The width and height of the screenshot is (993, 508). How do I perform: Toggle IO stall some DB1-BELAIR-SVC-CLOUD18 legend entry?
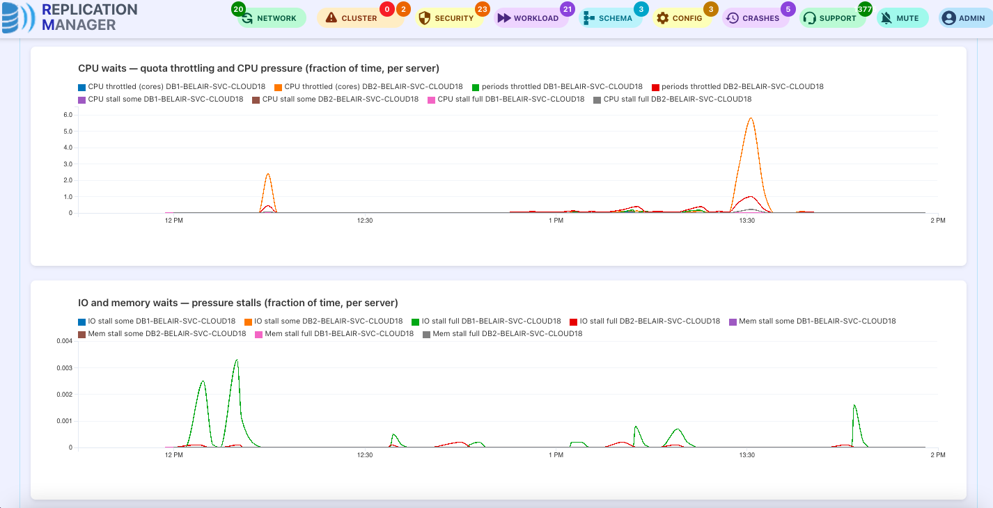pos(157,322)
